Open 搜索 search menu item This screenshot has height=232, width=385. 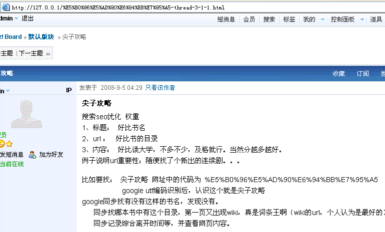269,19
